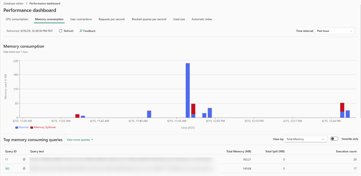Select the Blocked queries per second tab

(149, 19)
